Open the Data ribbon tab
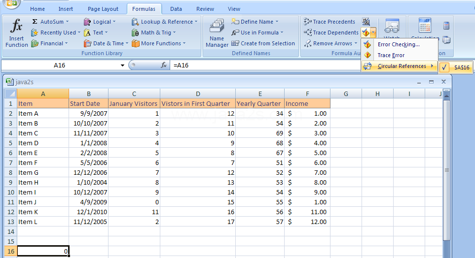This screenshot has width=475, height=258. pos(176,9)
